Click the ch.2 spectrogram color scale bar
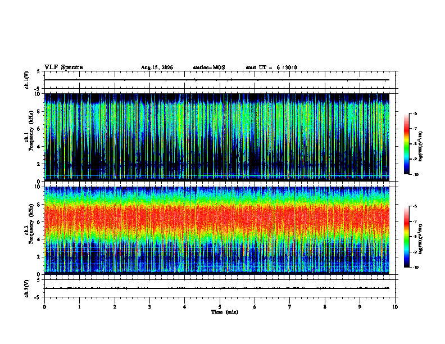The width and height of the screenshot is (445, 344). pos(406,237)
